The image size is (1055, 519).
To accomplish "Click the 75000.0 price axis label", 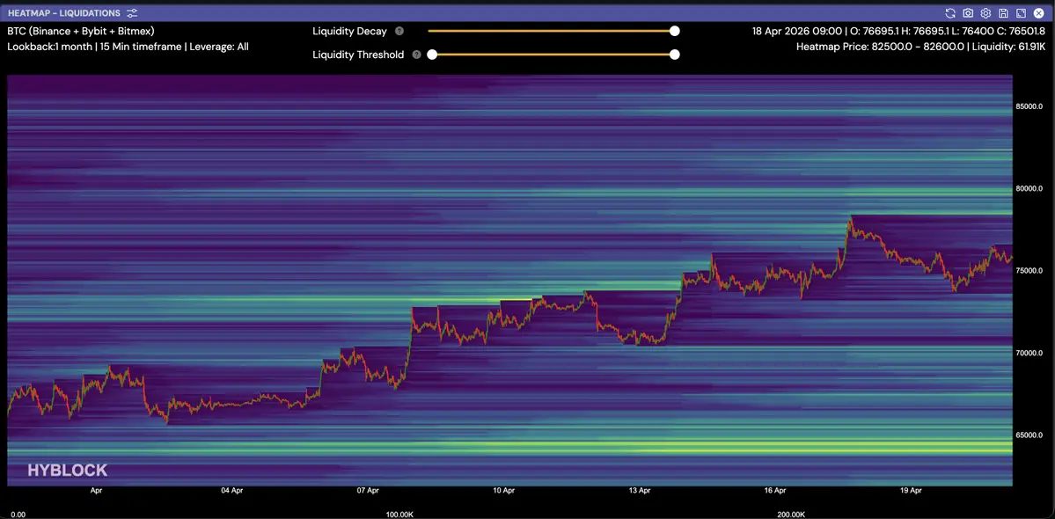I will (x=1029, y=271).
